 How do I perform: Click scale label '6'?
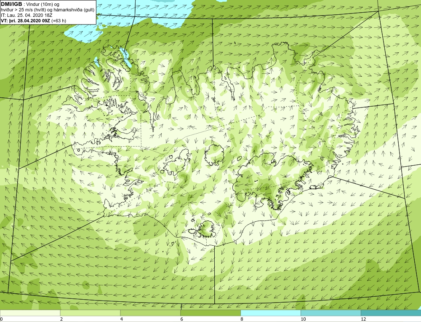(x=182, y=319)
